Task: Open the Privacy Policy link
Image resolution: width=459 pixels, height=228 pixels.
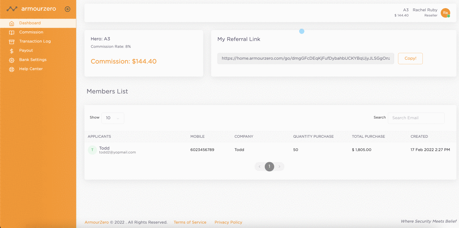Action: [228, 222]
